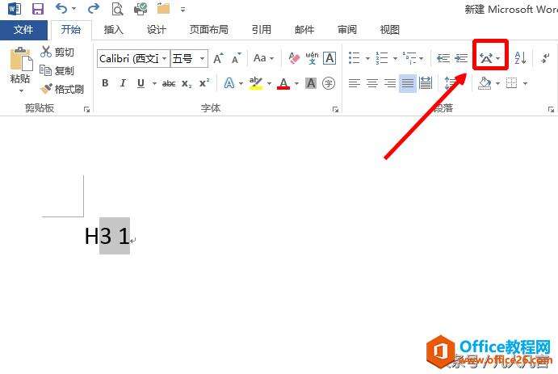Image resolution: width=558 pixels, height=374 pixels.
Task: Click the bullet list icon
Action: coord(354,57)
